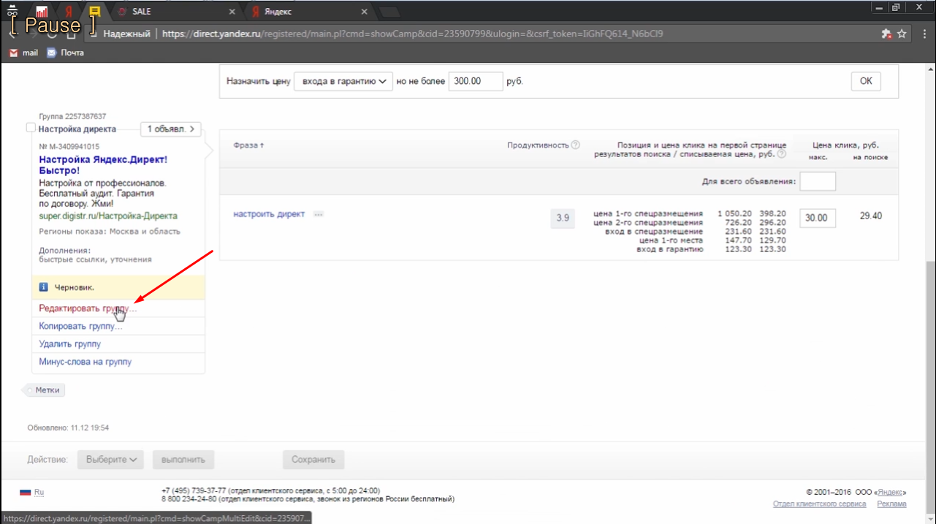The width and height of the screenshot is (936, 524).
Task: Open the Настройка Яндекс.Директ! Быстро! ad title
Action: pyautogui.click(x=103, y=164)
